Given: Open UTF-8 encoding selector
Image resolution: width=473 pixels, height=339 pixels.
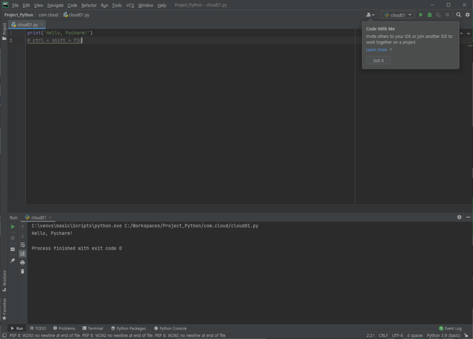Looking at the screenshot, I should pos(397,335).
